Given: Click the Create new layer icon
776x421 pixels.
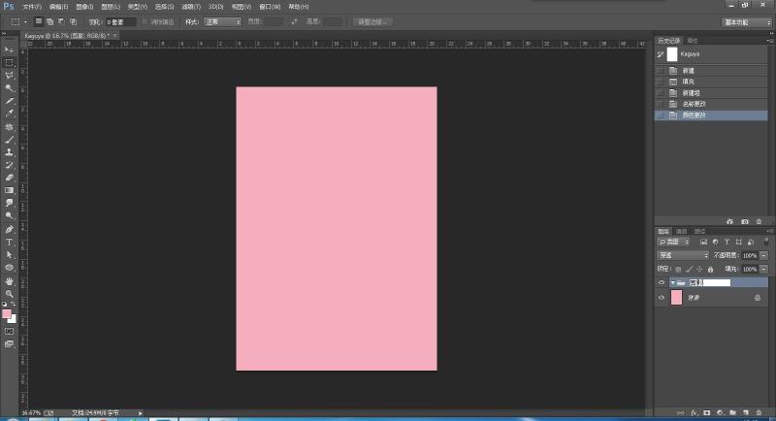Looking at the screenshot, I should pos(746,412).
